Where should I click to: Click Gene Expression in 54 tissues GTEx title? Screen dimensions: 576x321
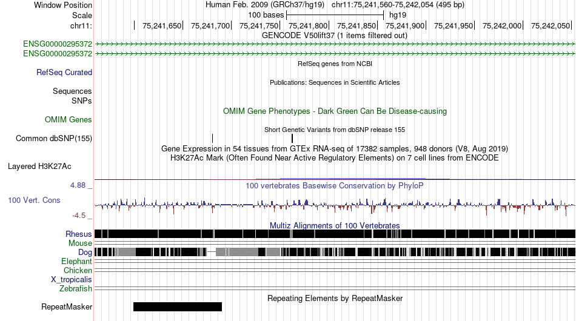(335, 149)
